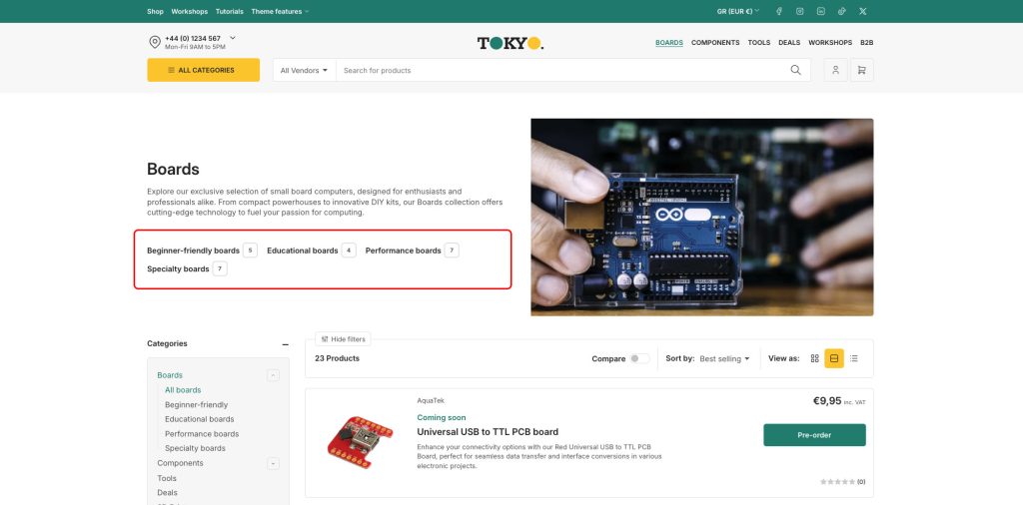Open the TikTok social link icon
Image resolution: width=1023 pixels, height=505 pixels.
click(x=841, y=11)
